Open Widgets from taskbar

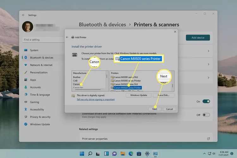(x=106, y=154)
